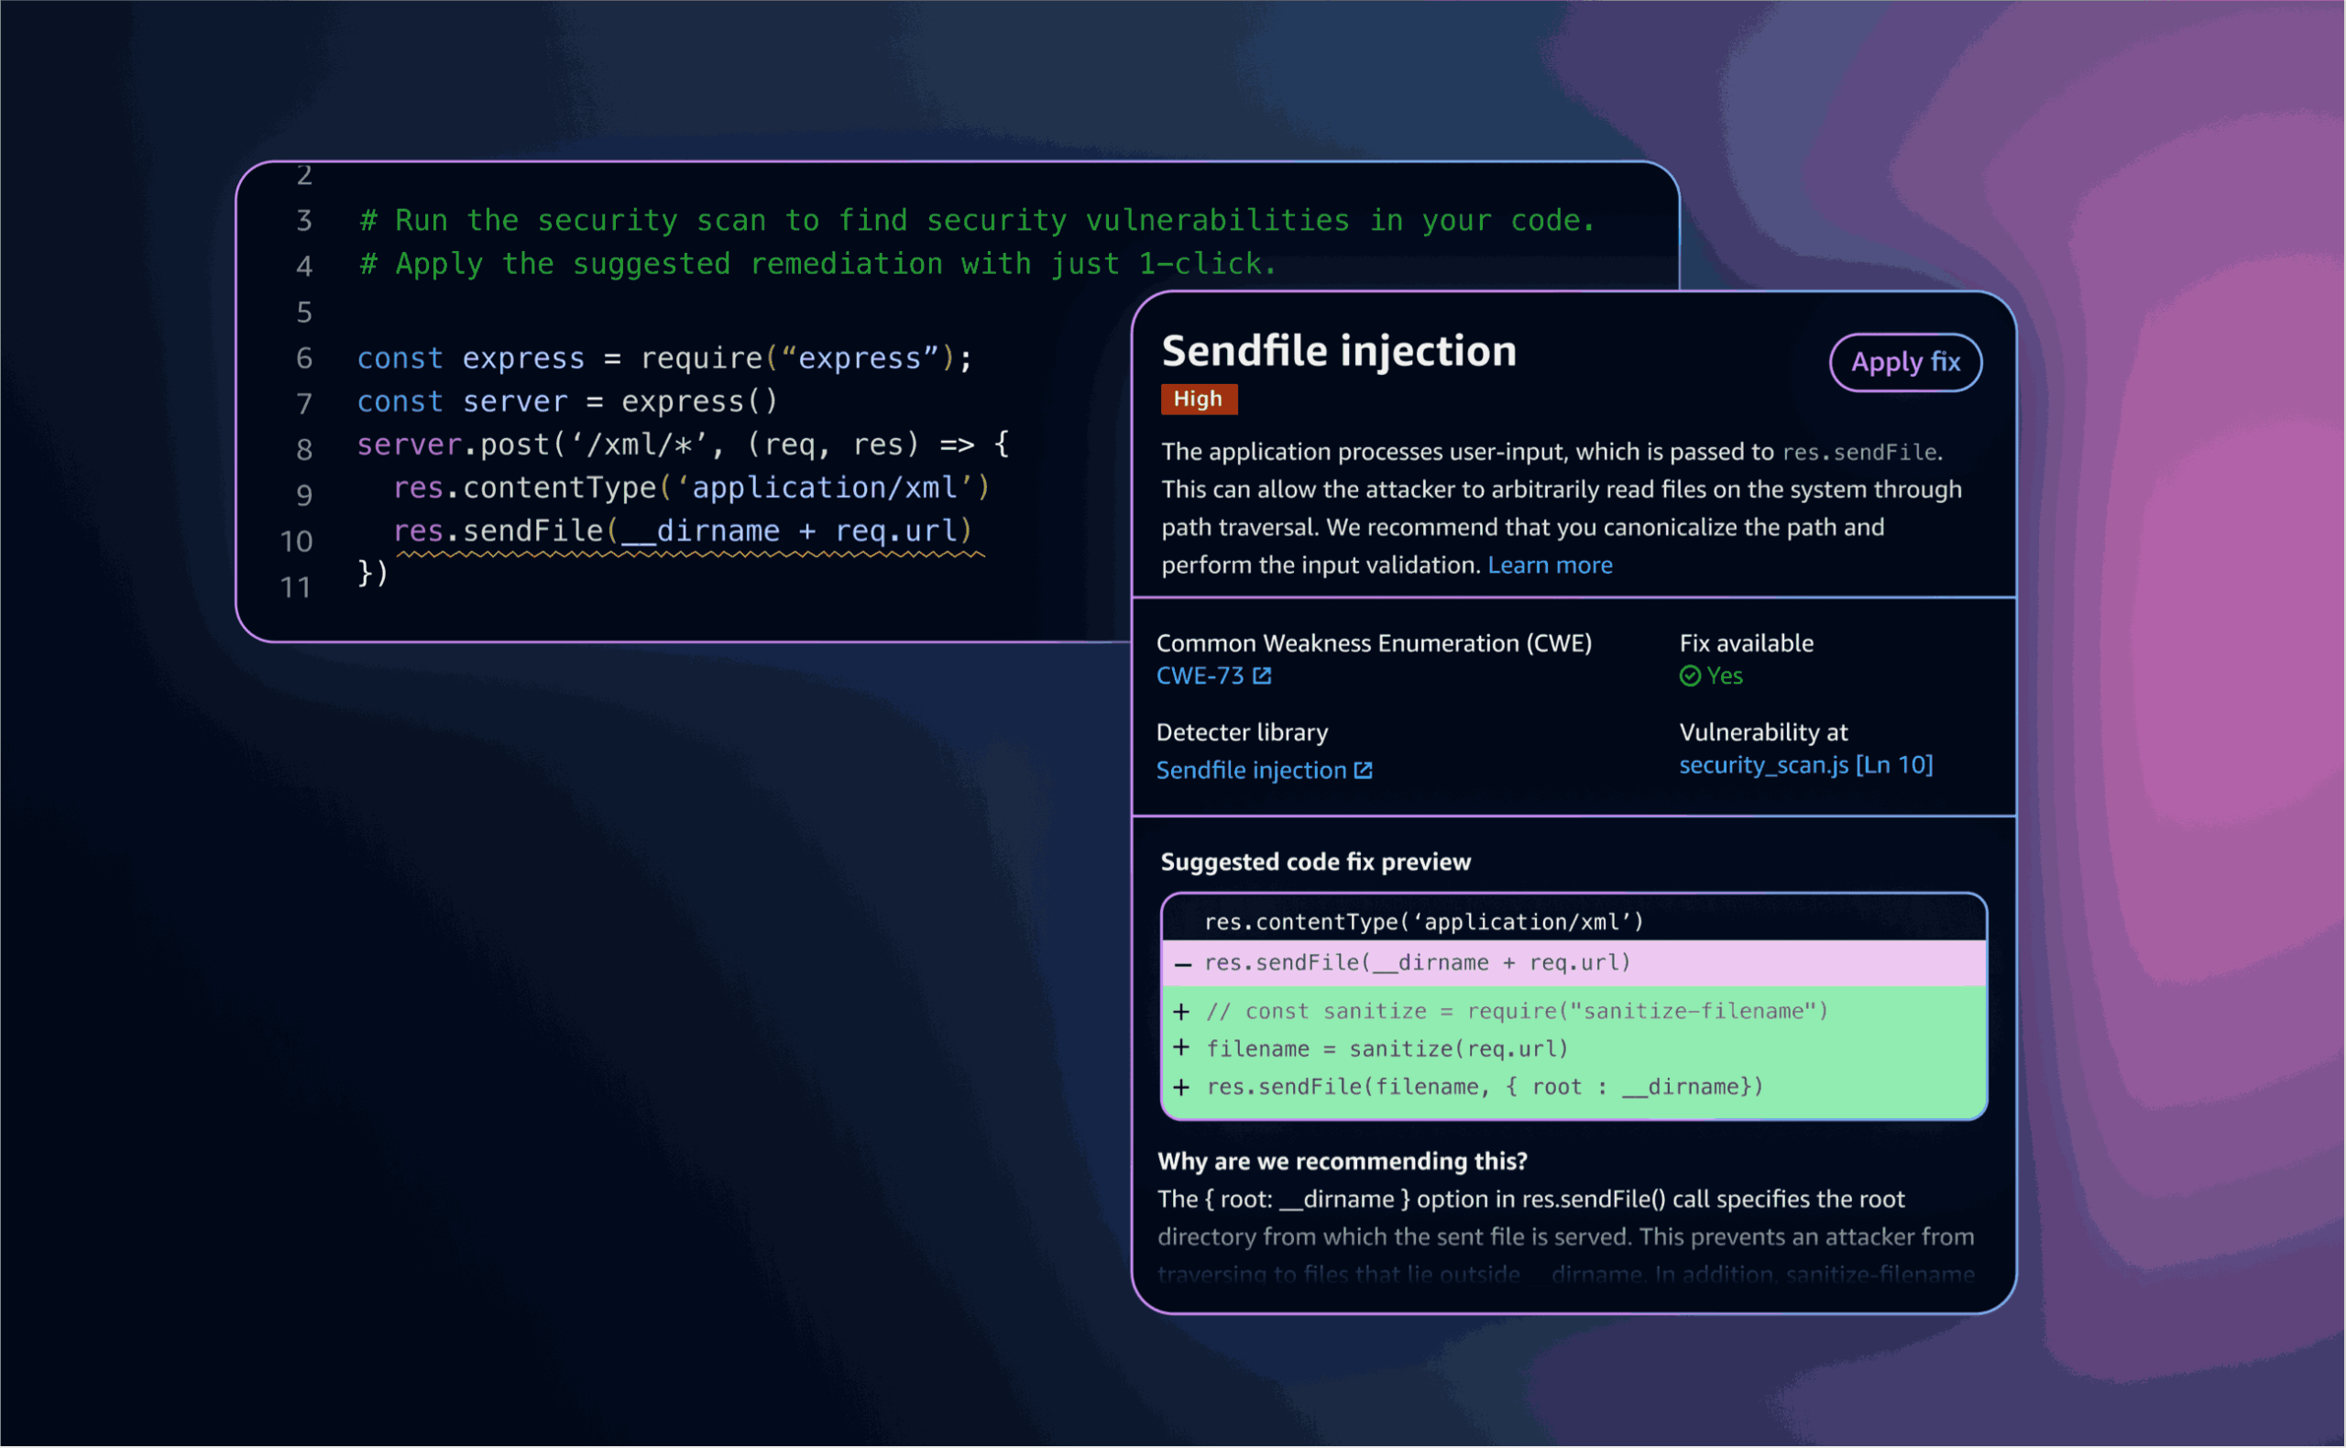Open the Sendfile injection detector library link
This screenshot has height=1448, width=2346.
(x=1251, y=770)
